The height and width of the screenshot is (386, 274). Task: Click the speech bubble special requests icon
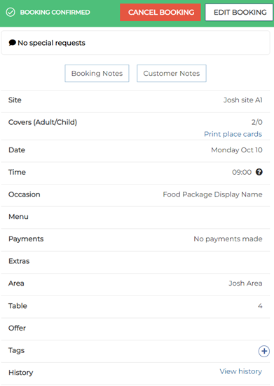(x=13, y=43)
